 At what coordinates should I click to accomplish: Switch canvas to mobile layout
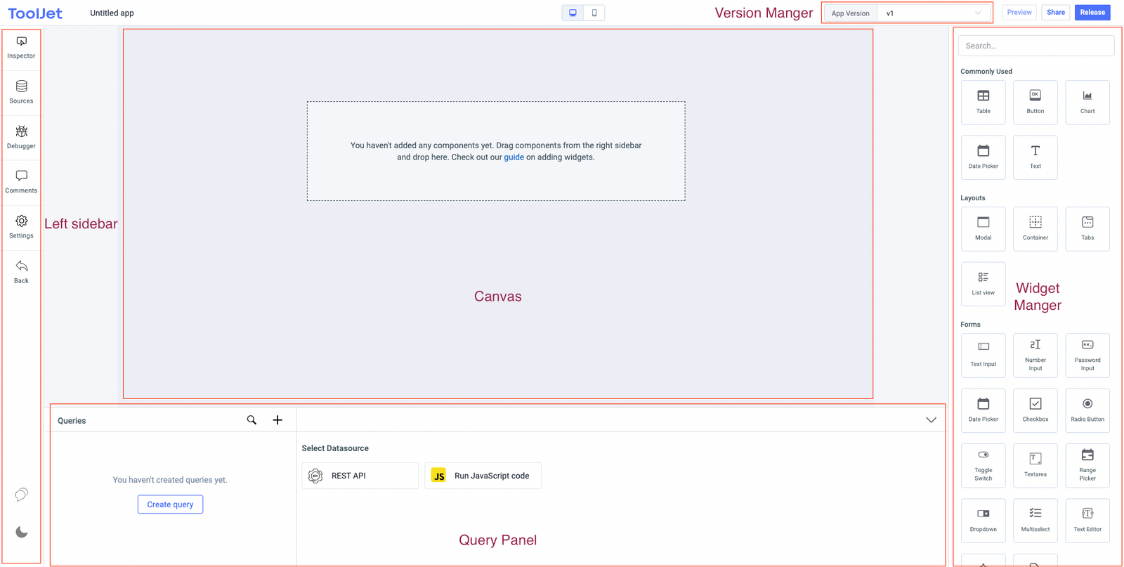click(594, 13)
